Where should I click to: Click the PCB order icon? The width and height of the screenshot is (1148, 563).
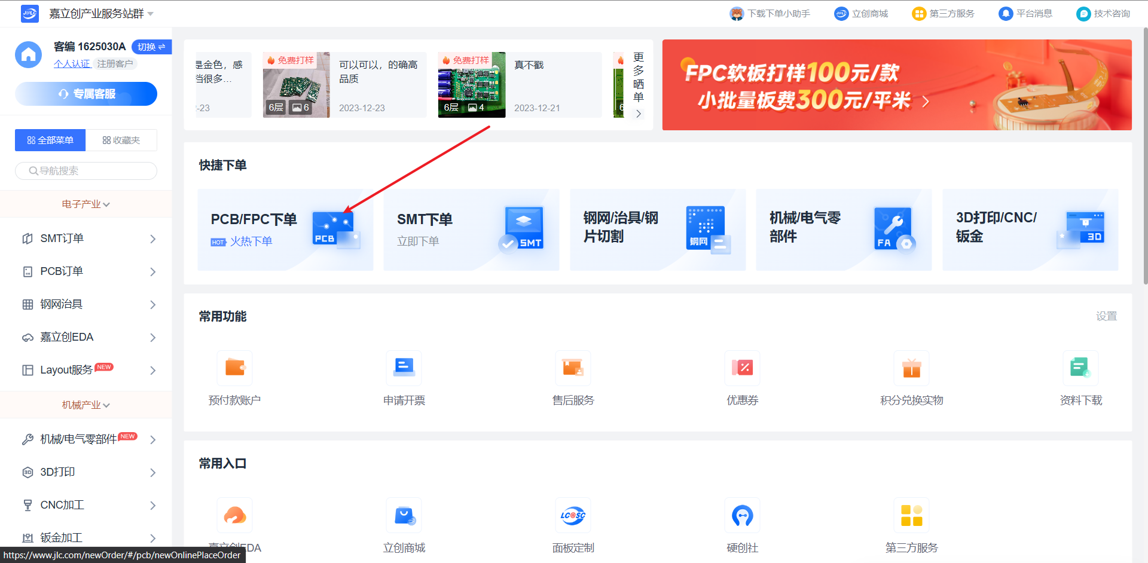click(335, 230)
